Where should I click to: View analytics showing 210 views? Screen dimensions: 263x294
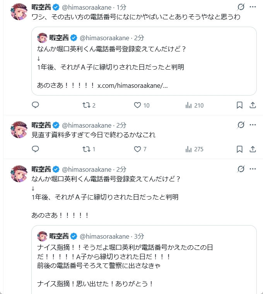point(189,105)
